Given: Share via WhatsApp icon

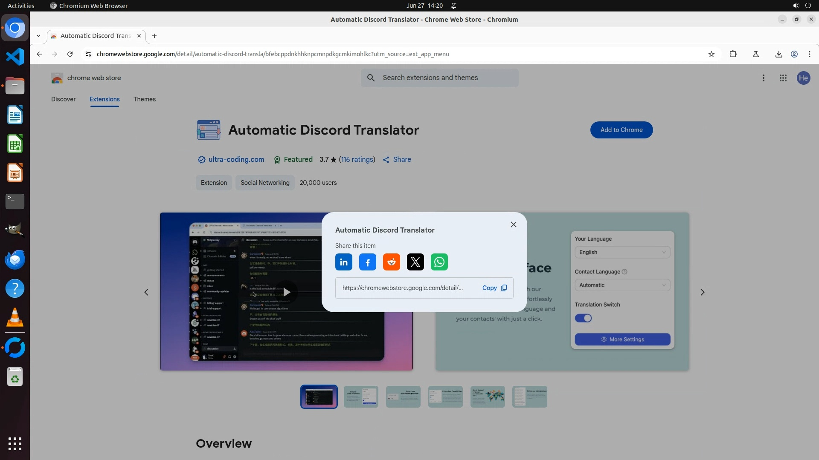Looking at the screenshot, I should point(439,262).
